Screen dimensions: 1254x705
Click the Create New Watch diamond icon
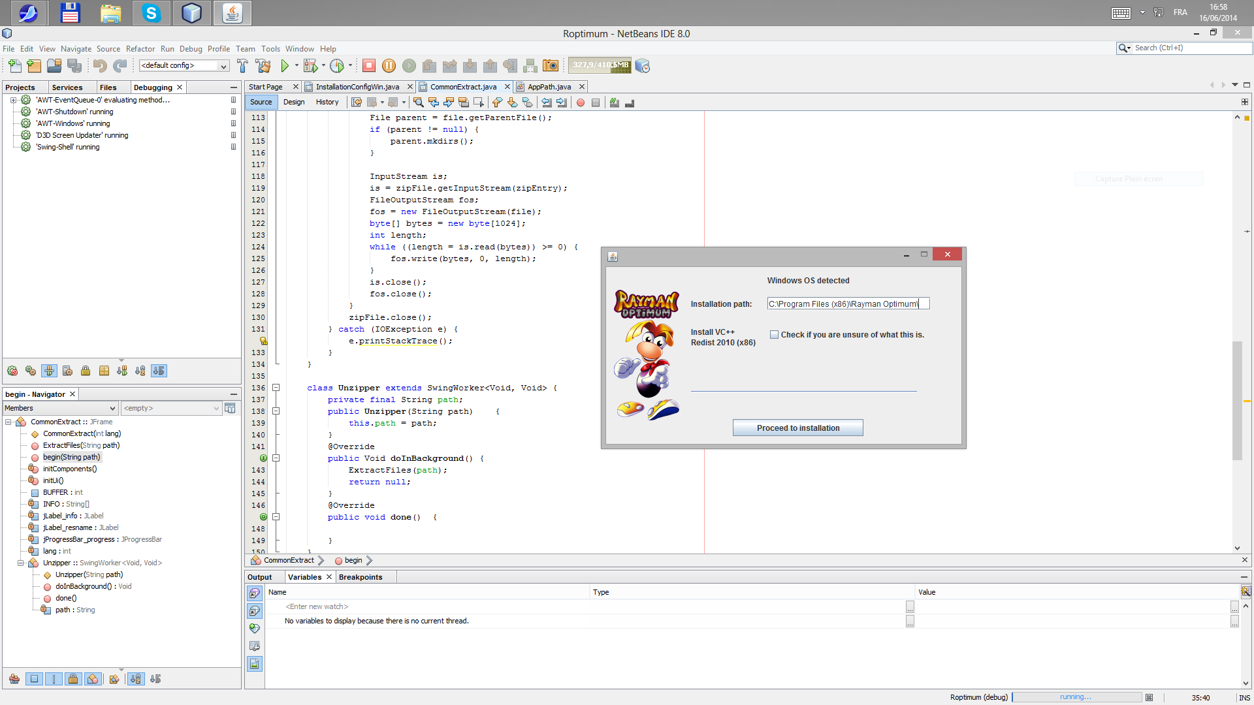pyautogui.click(x=255, y=629)
